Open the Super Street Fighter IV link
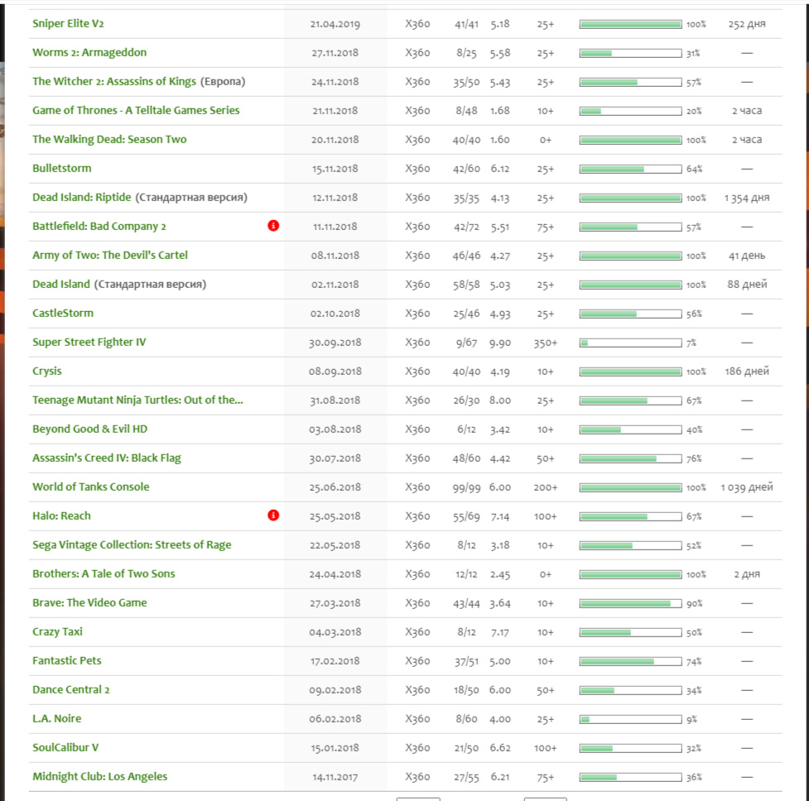809x801 pixels. click(x=89, y=343)
